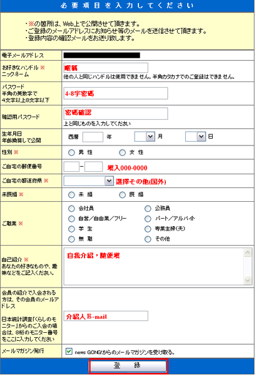
Task: Click the password input field
Action: click(x=116, y=93)
